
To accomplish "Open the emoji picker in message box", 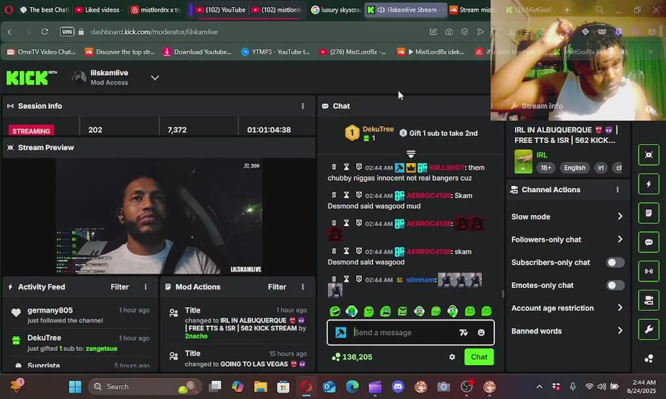I will click(481, 332).
